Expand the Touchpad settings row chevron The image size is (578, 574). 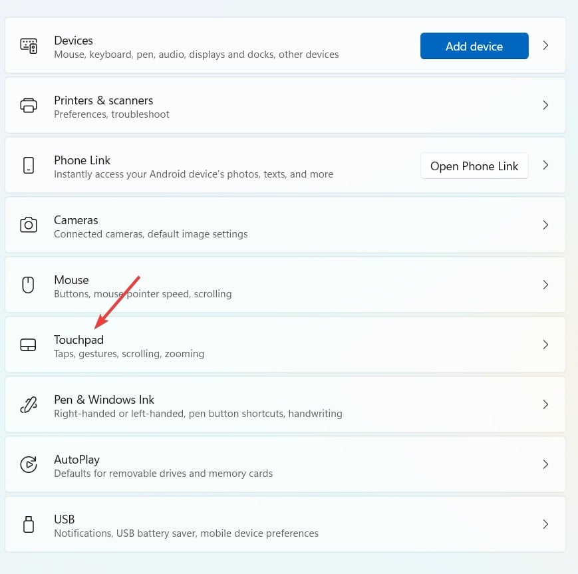pyautogui.click(x=545, y=345)
